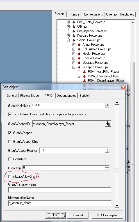
Task: Open the GrantWeaponID preset picker icon
Action: [108, 124]
